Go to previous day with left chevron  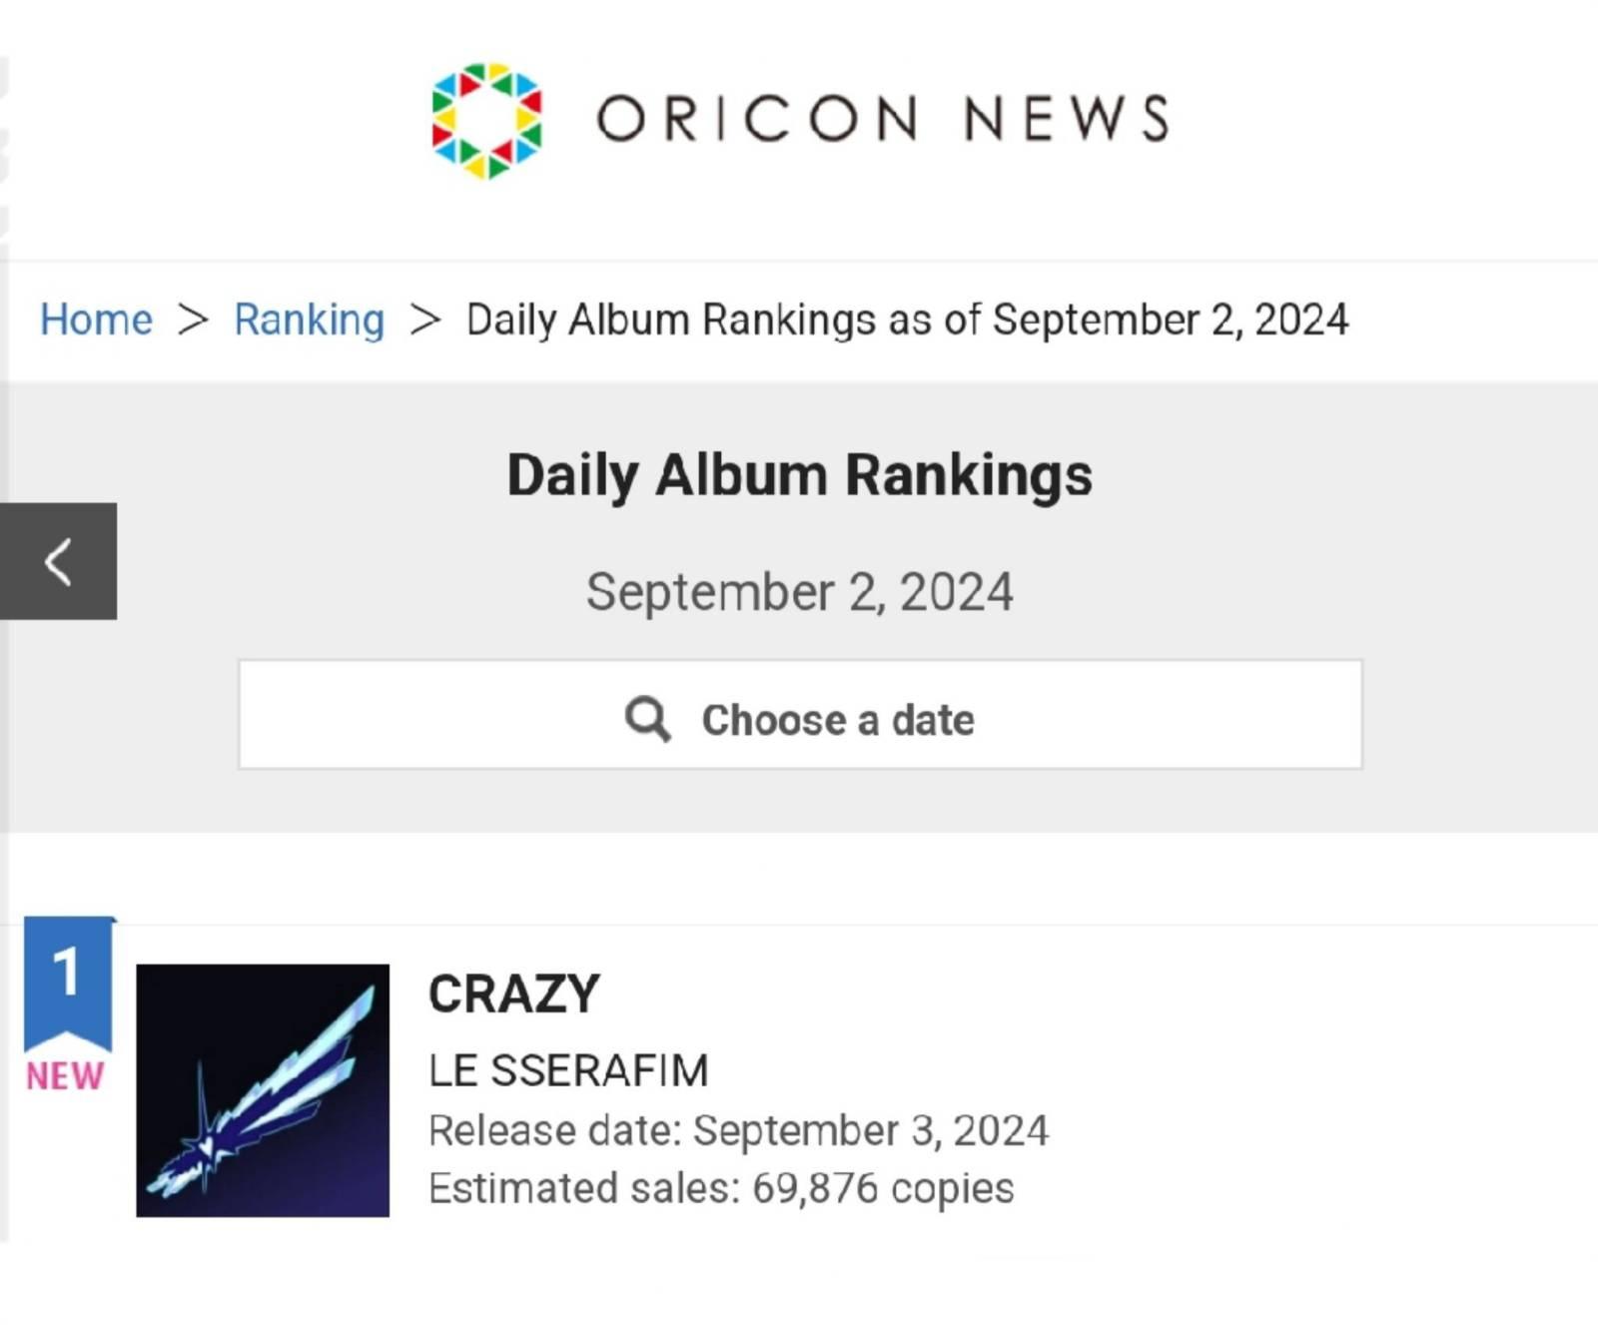coord(58,561)
